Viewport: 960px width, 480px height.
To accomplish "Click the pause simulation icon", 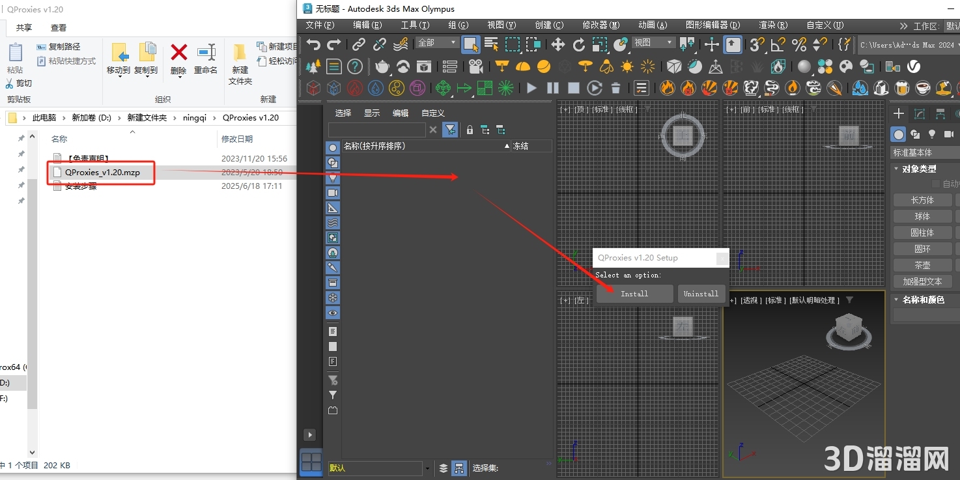I will 553,88.
